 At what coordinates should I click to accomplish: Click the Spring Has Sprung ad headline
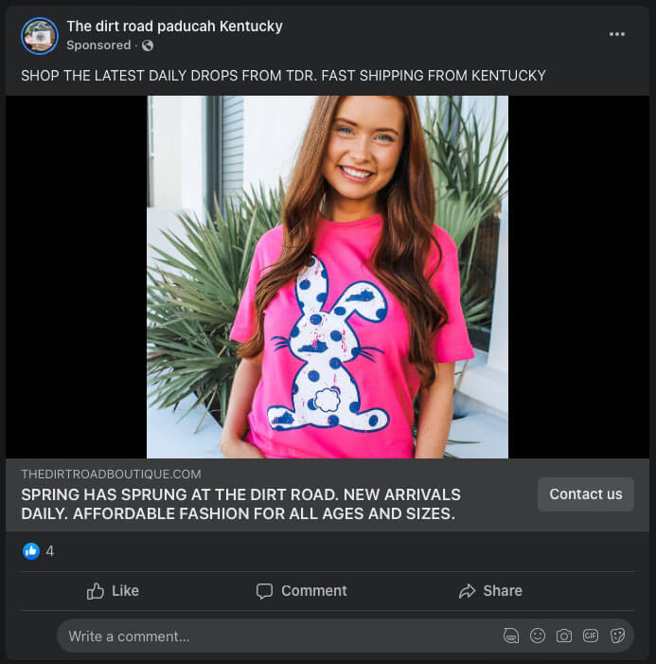tap(240, 505)
